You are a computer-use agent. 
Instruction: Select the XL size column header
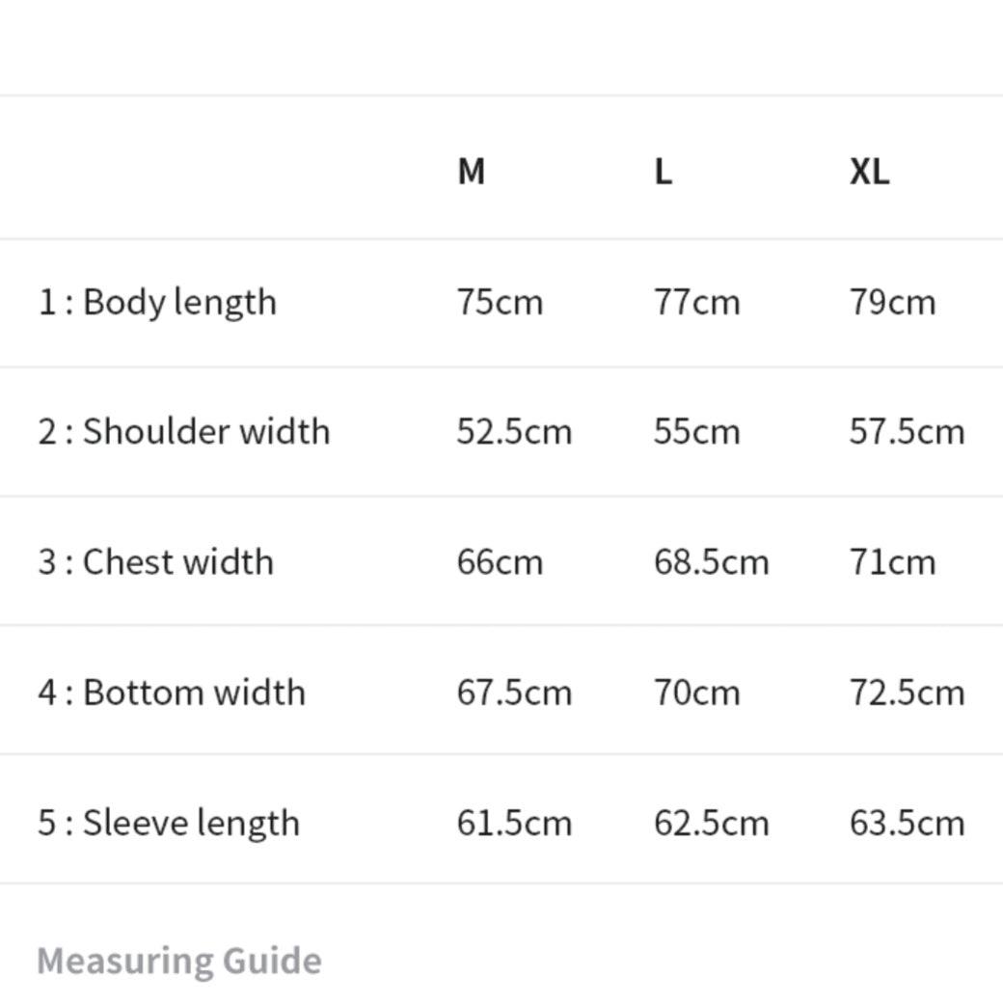click(x=869, y=172)
